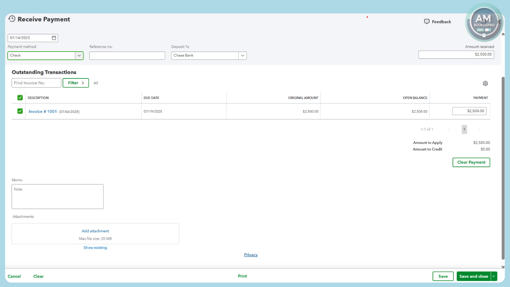The width and height of the screenshot is (510, 287).
Task: Open table settings gear icon
Action: (x=485, y=83)
